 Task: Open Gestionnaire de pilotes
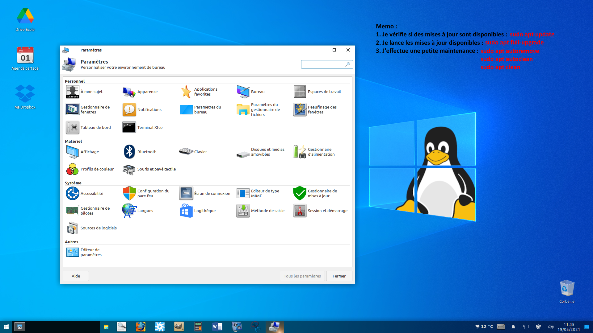[x=88, y=211]
